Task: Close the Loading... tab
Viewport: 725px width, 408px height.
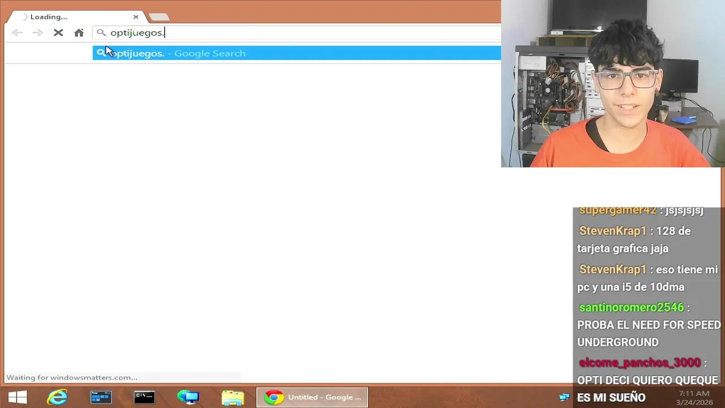Action: (135, 17)
